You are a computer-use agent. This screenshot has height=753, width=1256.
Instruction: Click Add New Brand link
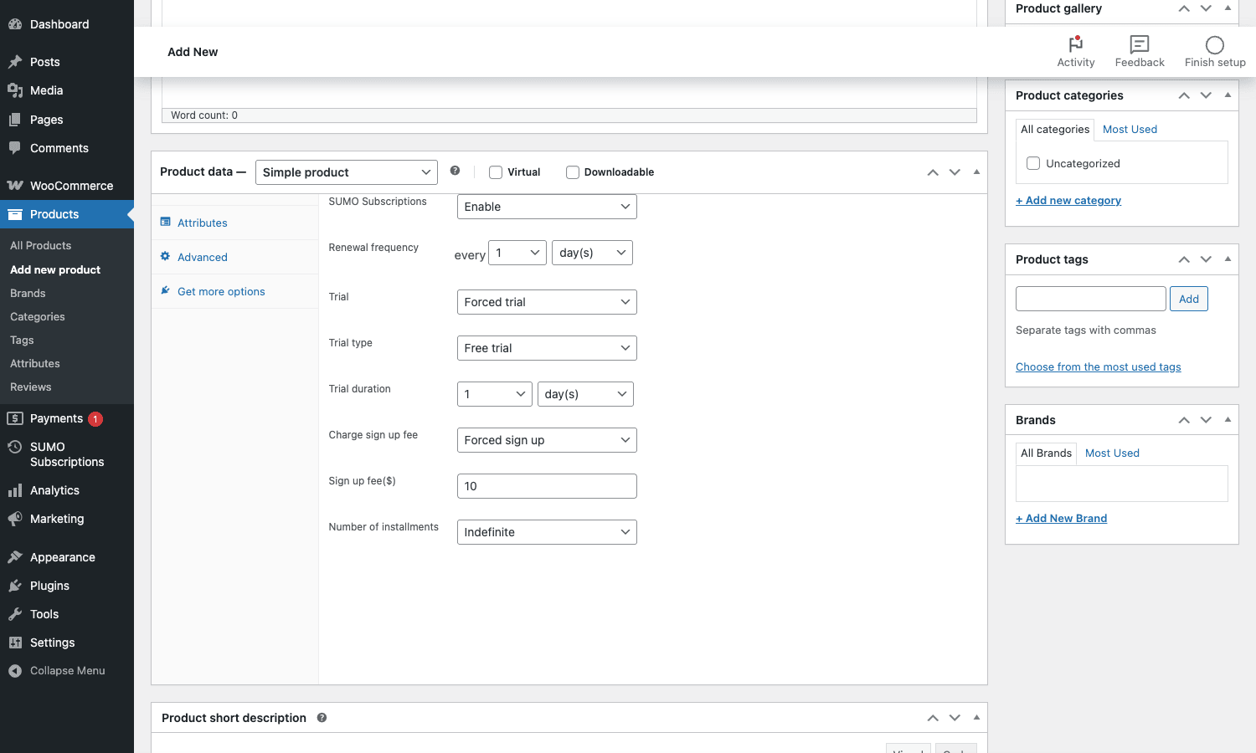click(x=1062, y=518)
